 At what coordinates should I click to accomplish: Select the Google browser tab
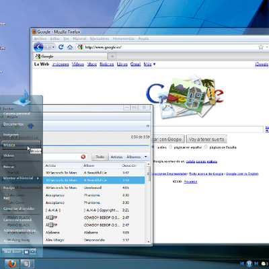tap(71, 56)
